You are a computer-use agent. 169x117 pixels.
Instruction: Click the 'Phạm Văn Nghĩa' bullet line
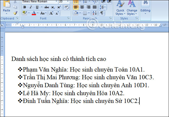pyautogui.click(x=81, y=69)
